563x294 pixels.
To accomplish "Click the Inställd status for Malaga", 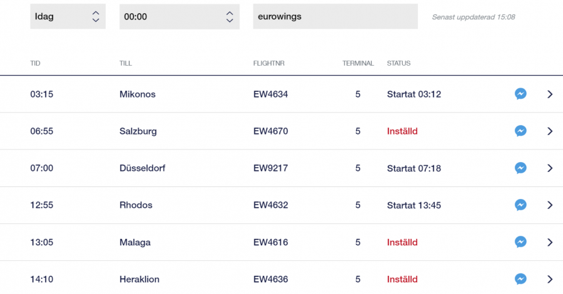I will (402, 242).
